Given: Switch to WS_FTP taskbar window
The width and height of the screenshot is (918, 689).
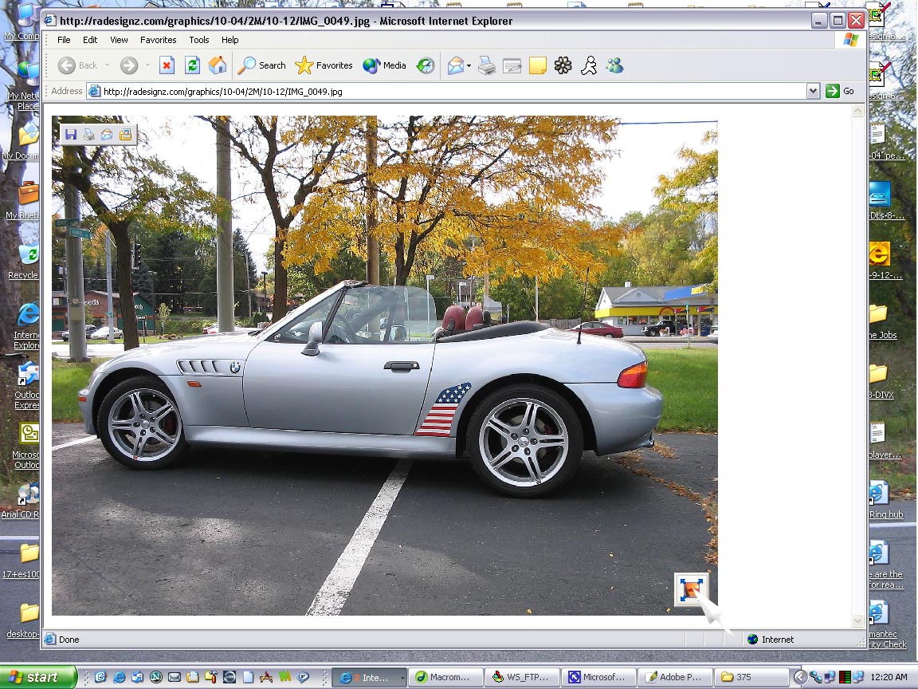Looking at the screenshot, I should click(x=521, y=677).
